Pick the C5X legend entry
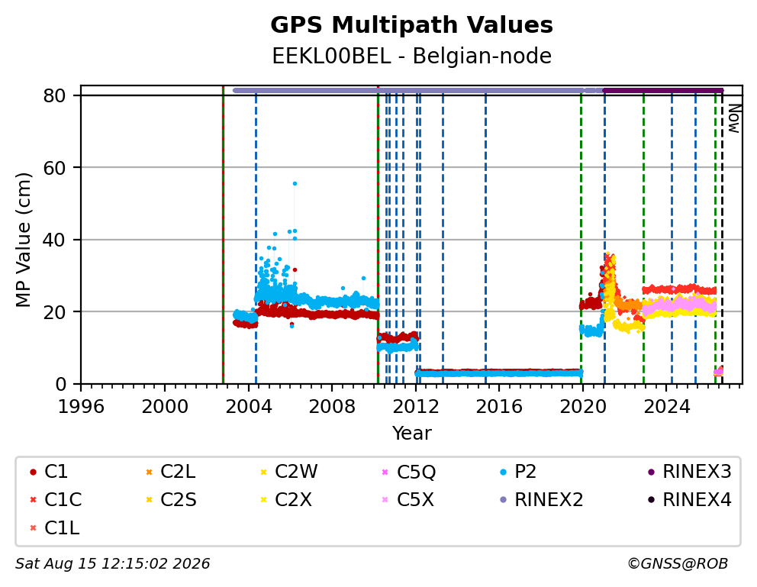Viewport: 757px width, 587px height. click(408, 500)
